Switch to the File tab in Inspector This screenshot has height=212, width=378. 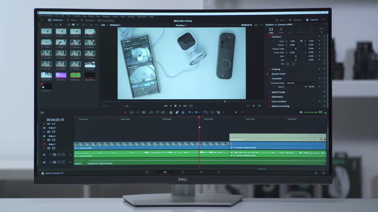(x=321, y=30)
